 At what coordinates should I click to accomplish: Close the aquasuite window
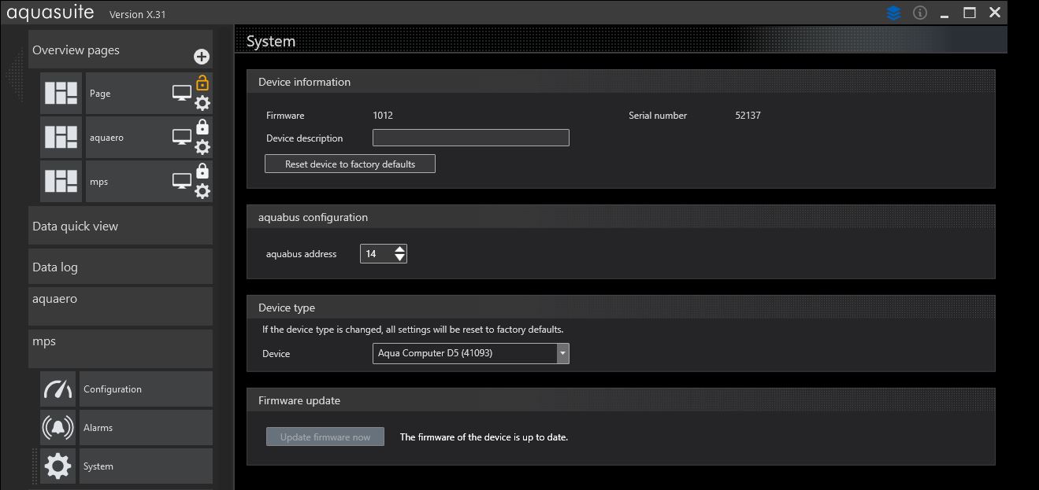pyautogui.click(x=995, y=13)
